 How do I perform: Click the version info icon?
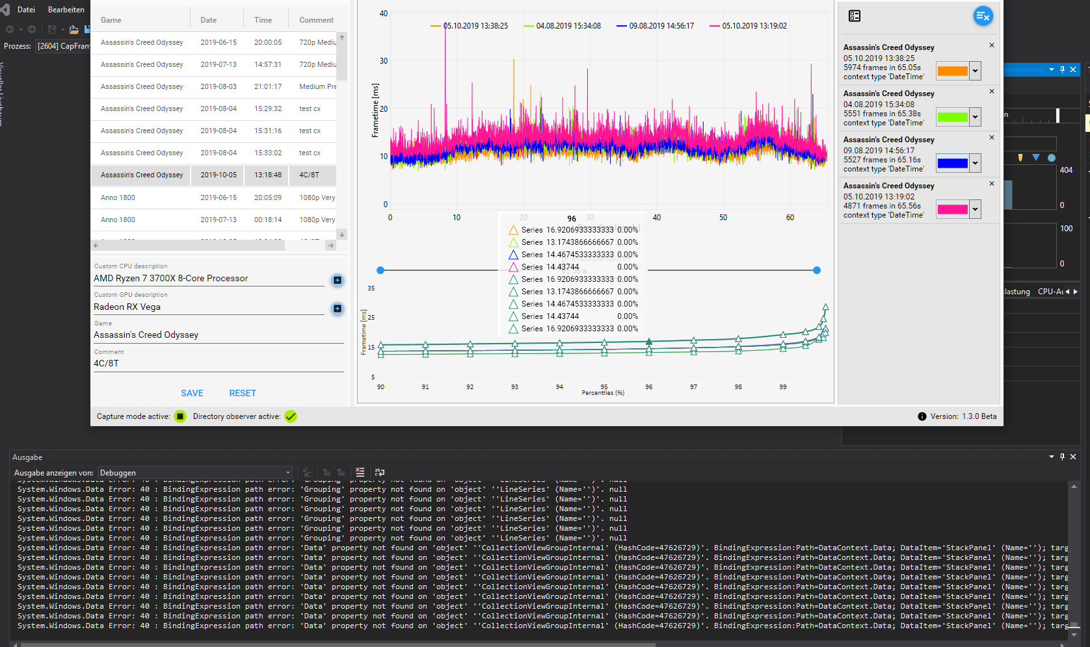922,416
